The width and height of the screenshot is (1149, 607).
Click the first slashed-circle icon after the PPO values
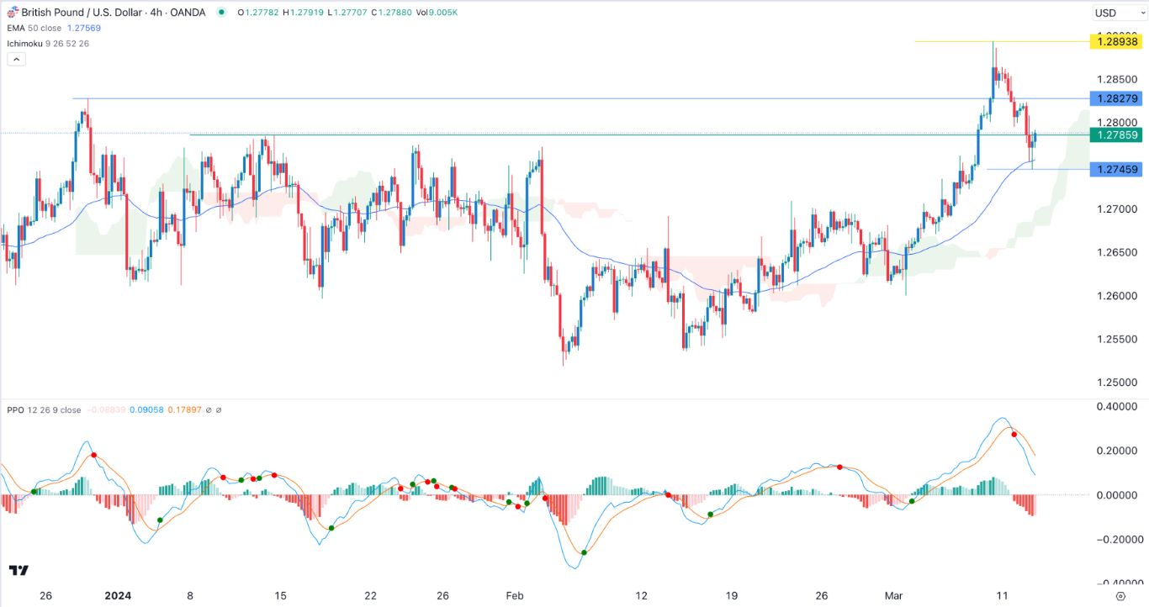pyautogui.click(x=209, y=410)
